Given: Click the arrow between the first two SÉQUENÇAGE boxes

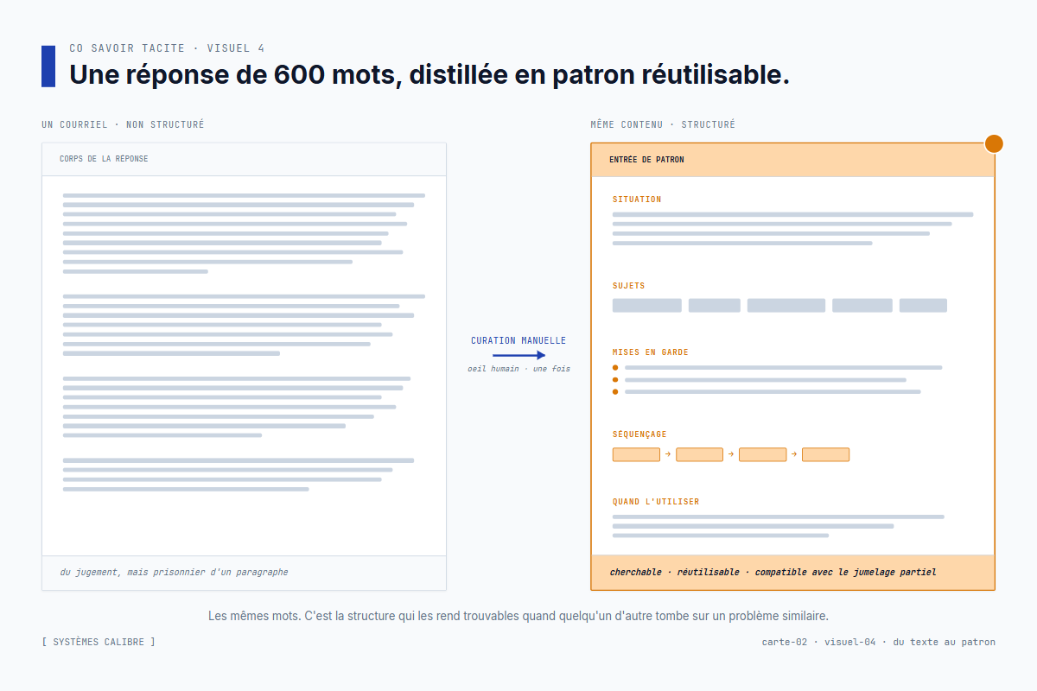Looking at the screenshot, I should (x=666, y=454).
